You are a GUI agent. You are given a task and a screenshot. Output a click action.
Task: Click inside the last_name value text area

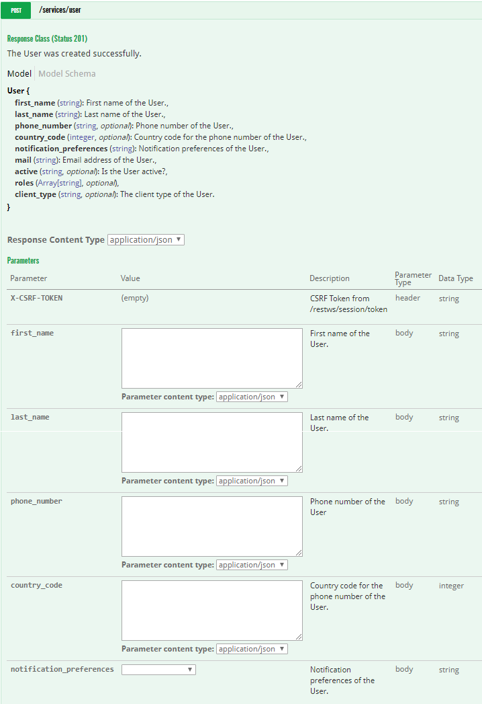click(211, 442)
